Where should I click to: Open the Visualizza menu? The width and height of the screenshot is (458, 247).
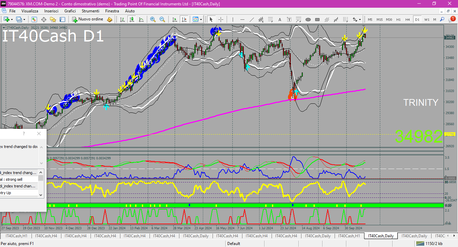[x=30, y=11]
